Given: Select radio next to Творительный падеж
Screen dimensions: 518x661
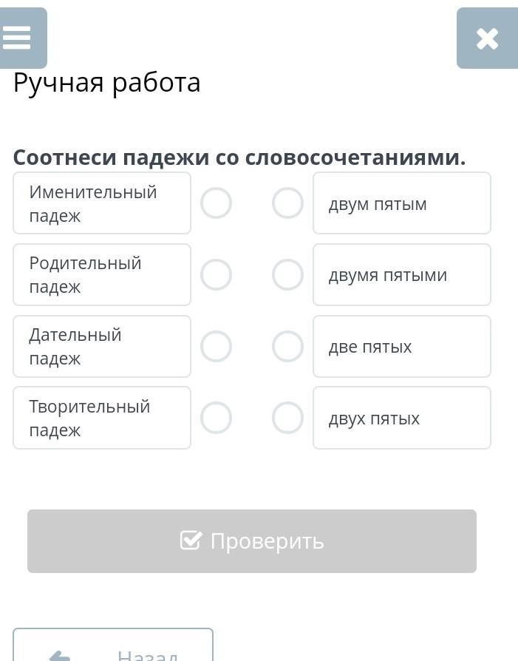Looking at the screenshot, I should point(217,418).
